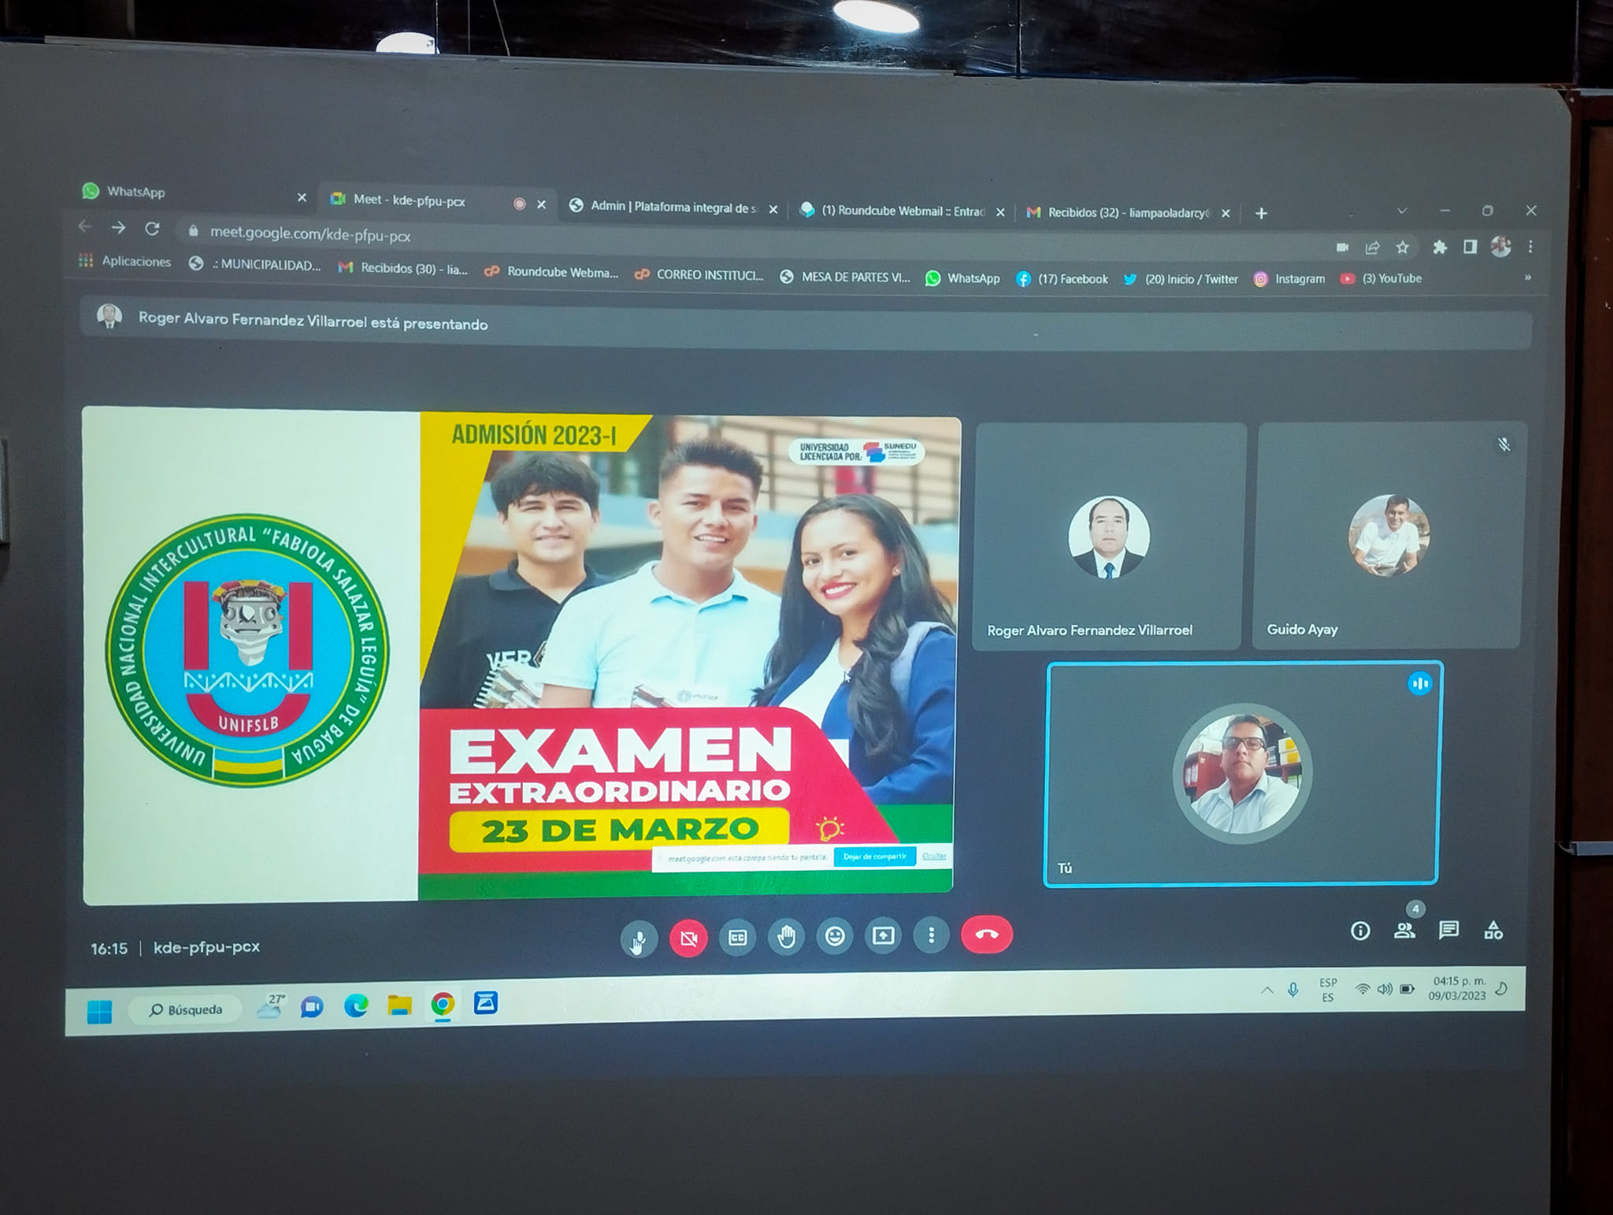Viewport: 1613px width, 1215px height.
Task: Show hidden tray icons chevron
Action: (1267, 990)
